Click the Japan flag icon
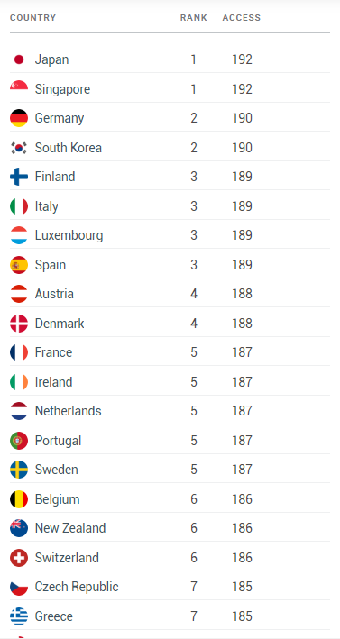Image resolution: width=340 pixels, height=639 pixels. [19, 59]
